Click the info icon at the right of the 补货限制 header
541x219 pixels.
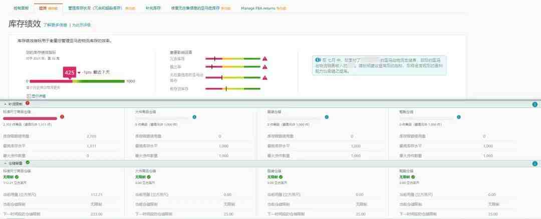point(535,104)
